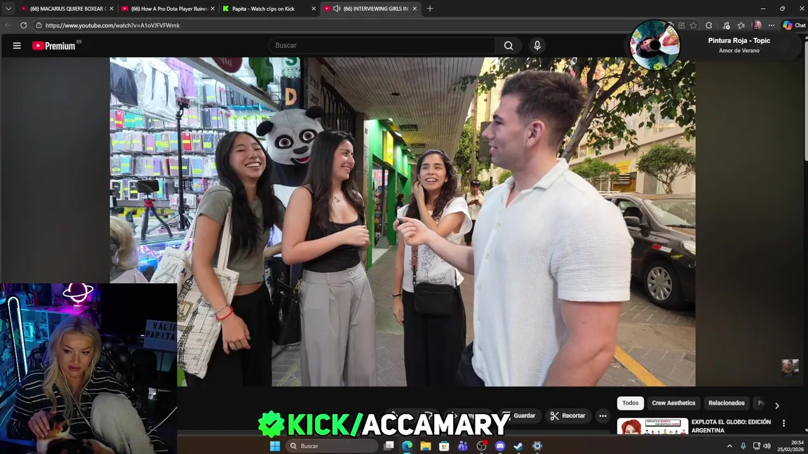Image resolution: width=808 pixels, height=454 pixels.
Task: Open Microsoft Edge from the taskbar
Action: click(407, 446)
